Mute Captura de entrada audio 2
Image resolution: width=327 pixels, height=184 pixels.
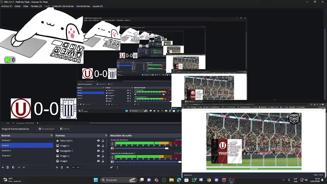tap(112, 162)
